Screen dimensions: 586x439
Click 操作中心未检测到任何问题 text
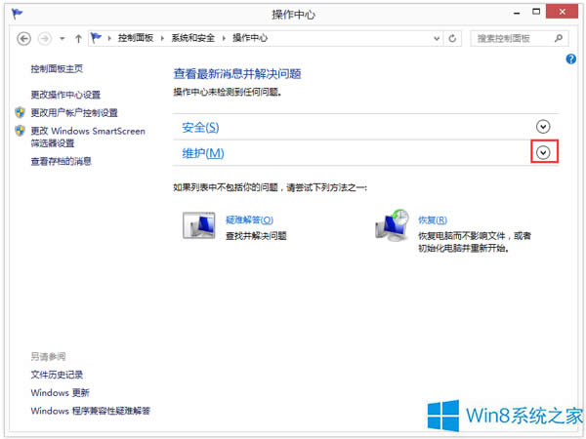[228, 92]
